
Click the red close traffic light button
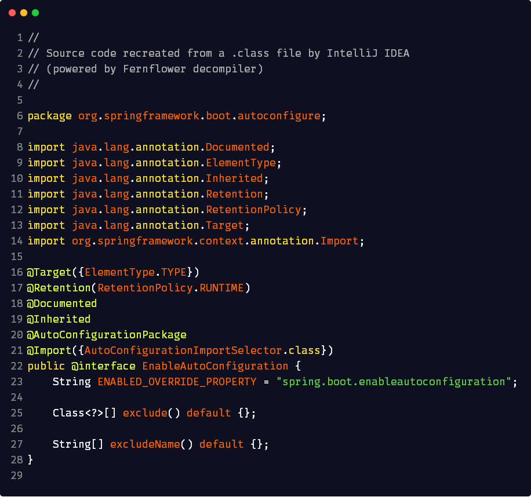click(12, 12)
